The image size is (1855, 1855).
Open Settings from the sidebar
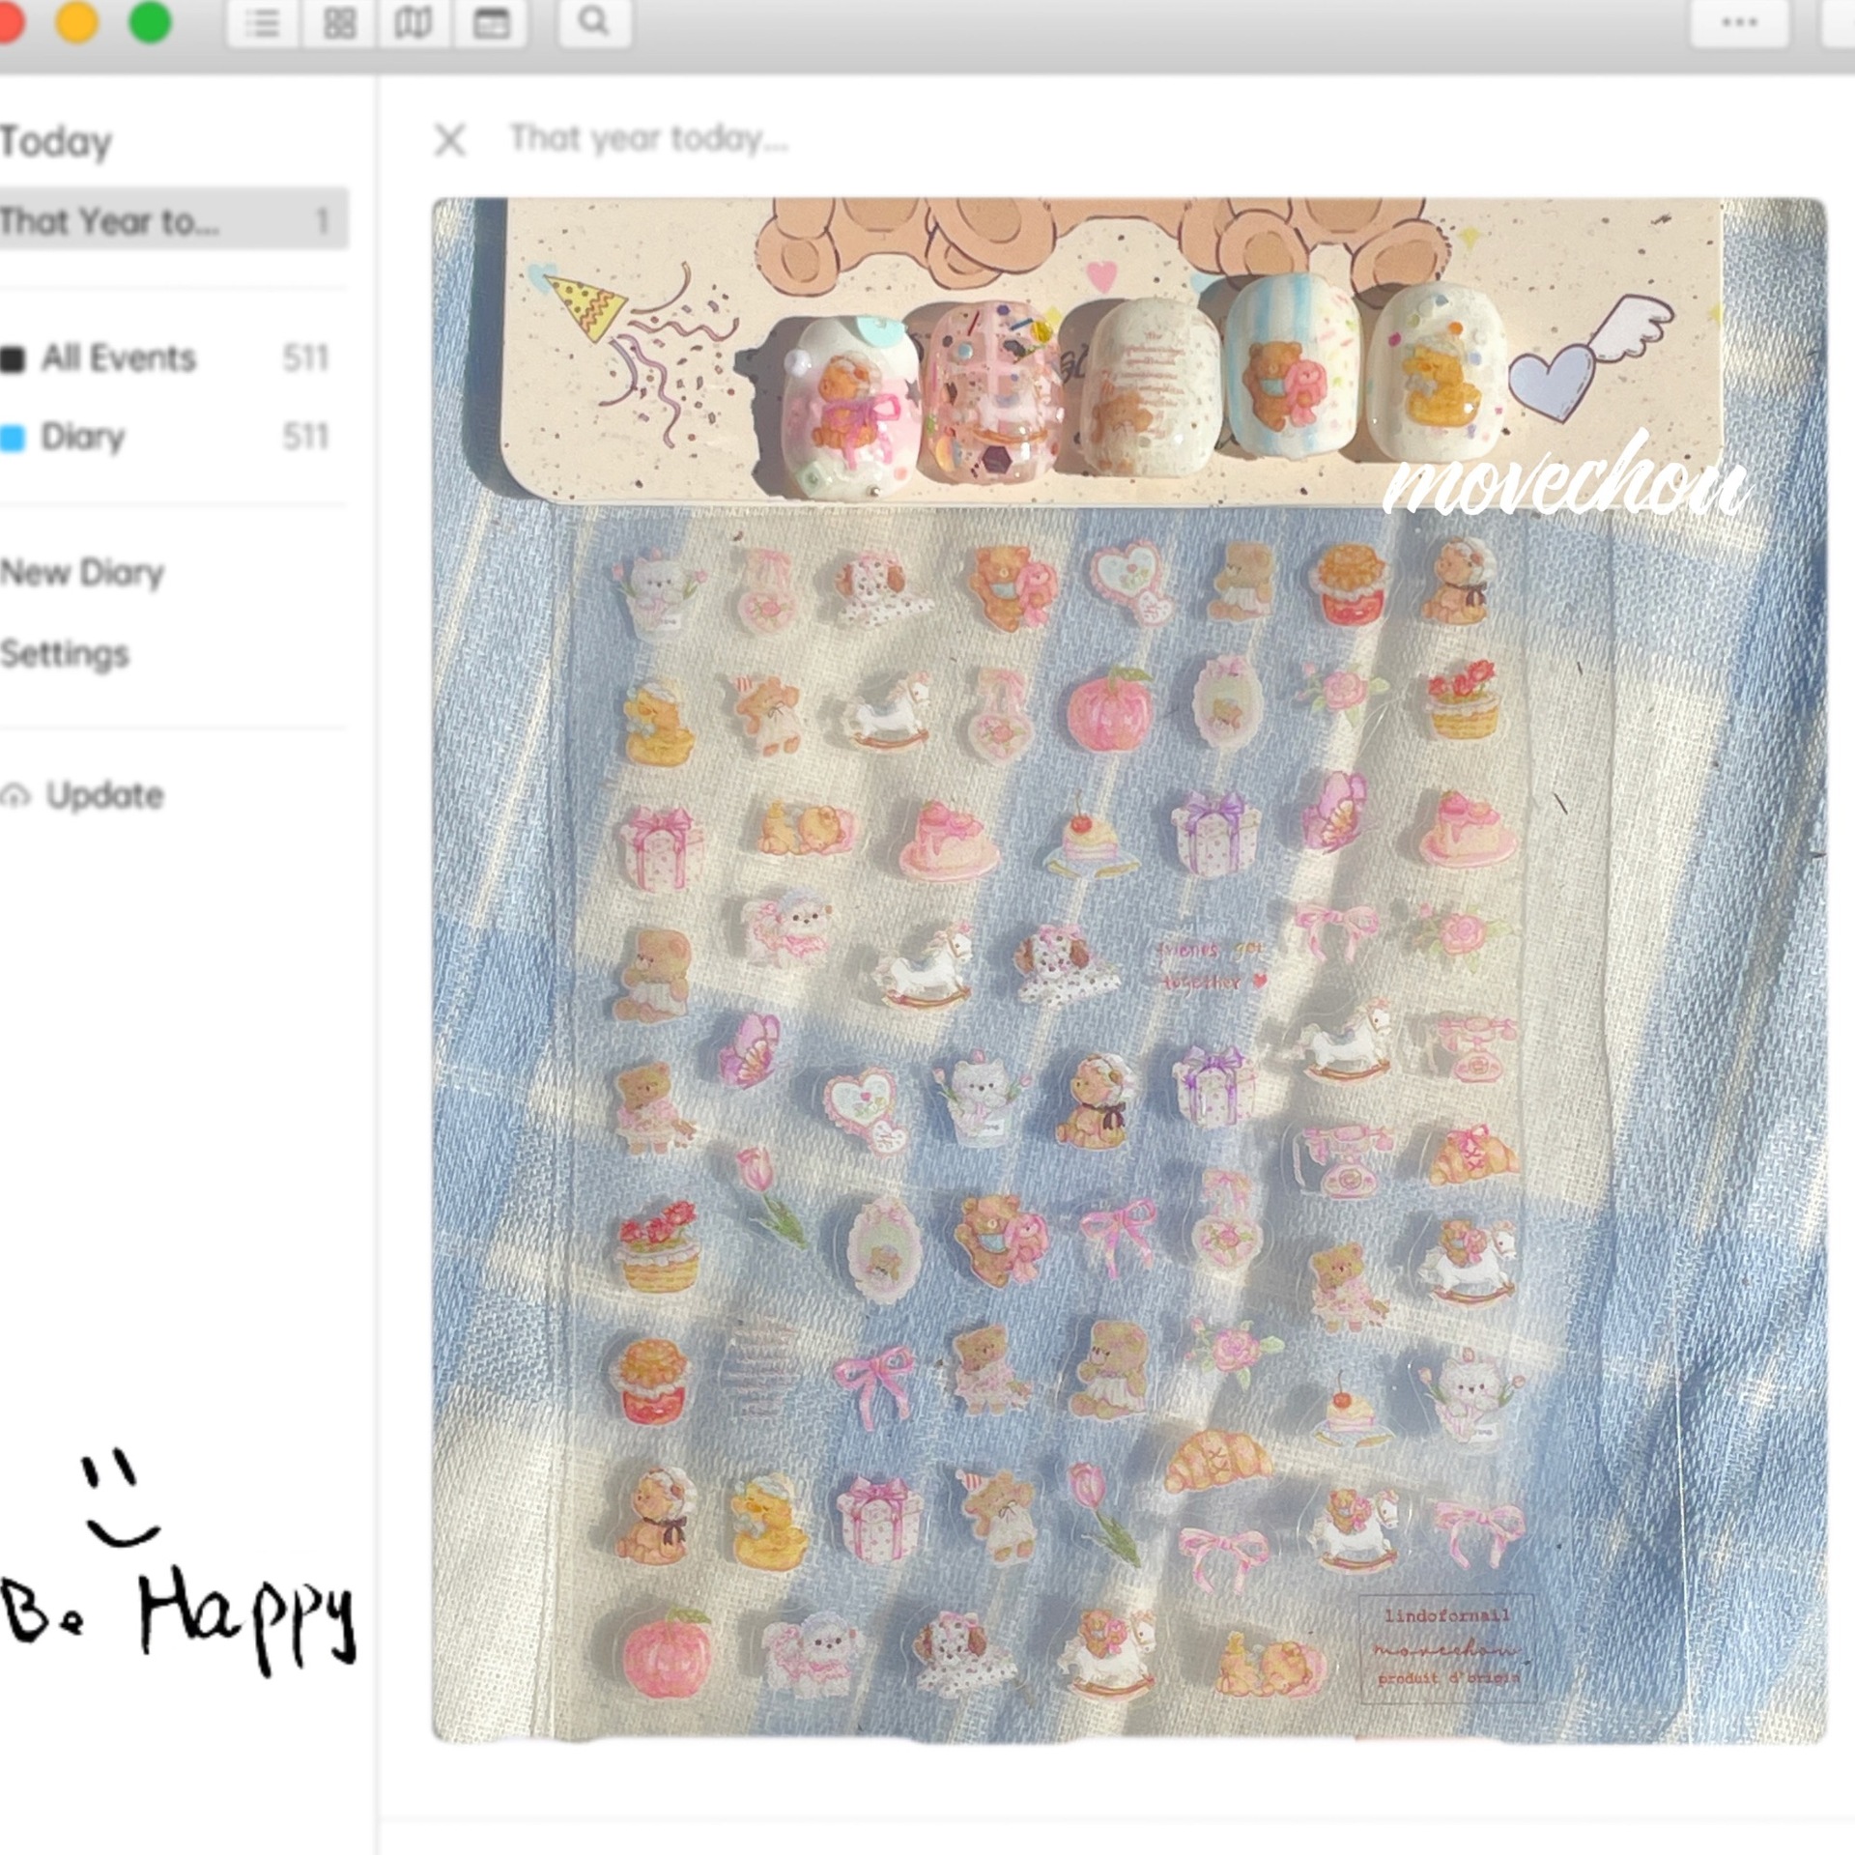(x=66, y=654)
